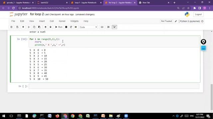Click the ENG language indicator
Image resolution: width=213 pixels, height=119 pixels.
[192, 116]
